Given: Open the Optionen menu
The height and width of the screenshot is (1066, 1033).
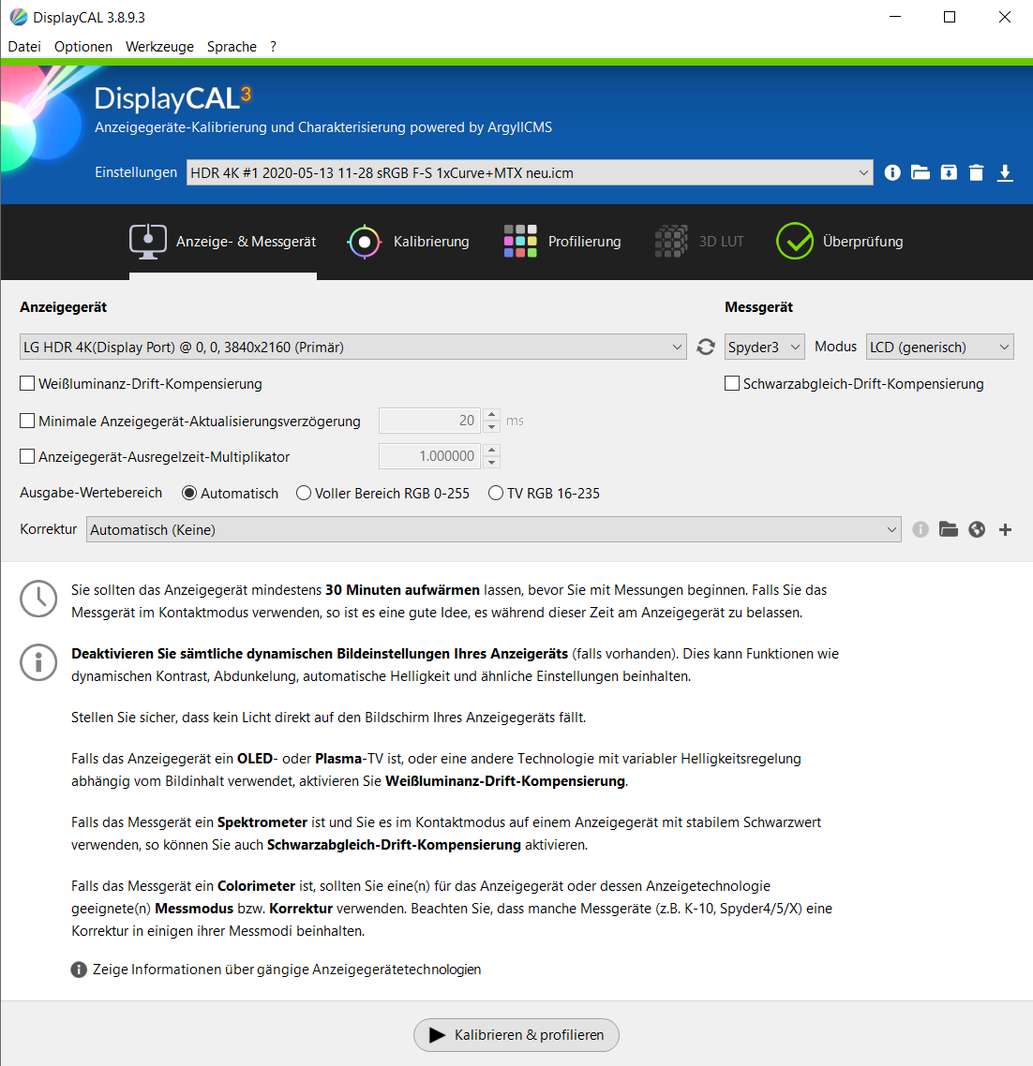Looking at the screenshot, I should pyautogui.click(x=83, y=47).
